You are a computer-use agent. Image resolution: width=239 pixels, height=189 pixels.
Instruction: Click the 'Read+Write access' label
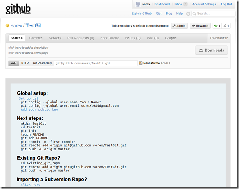[x=157, y=63]
